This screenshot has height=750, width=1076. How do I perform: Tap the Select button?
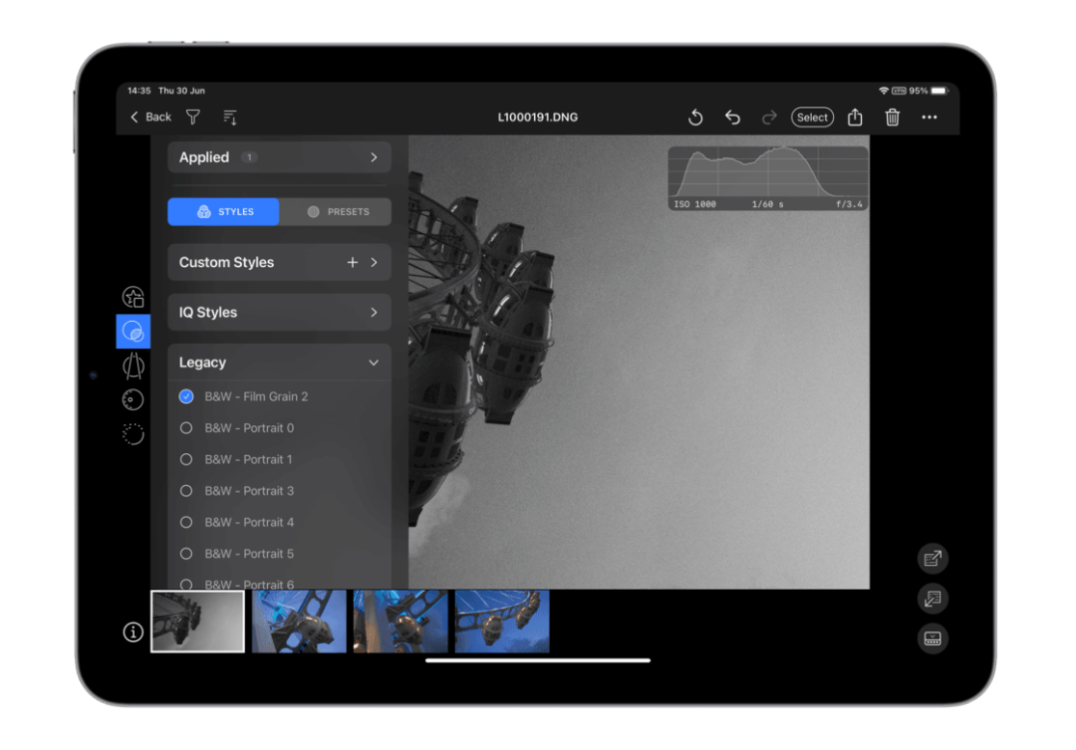[812, 118]
